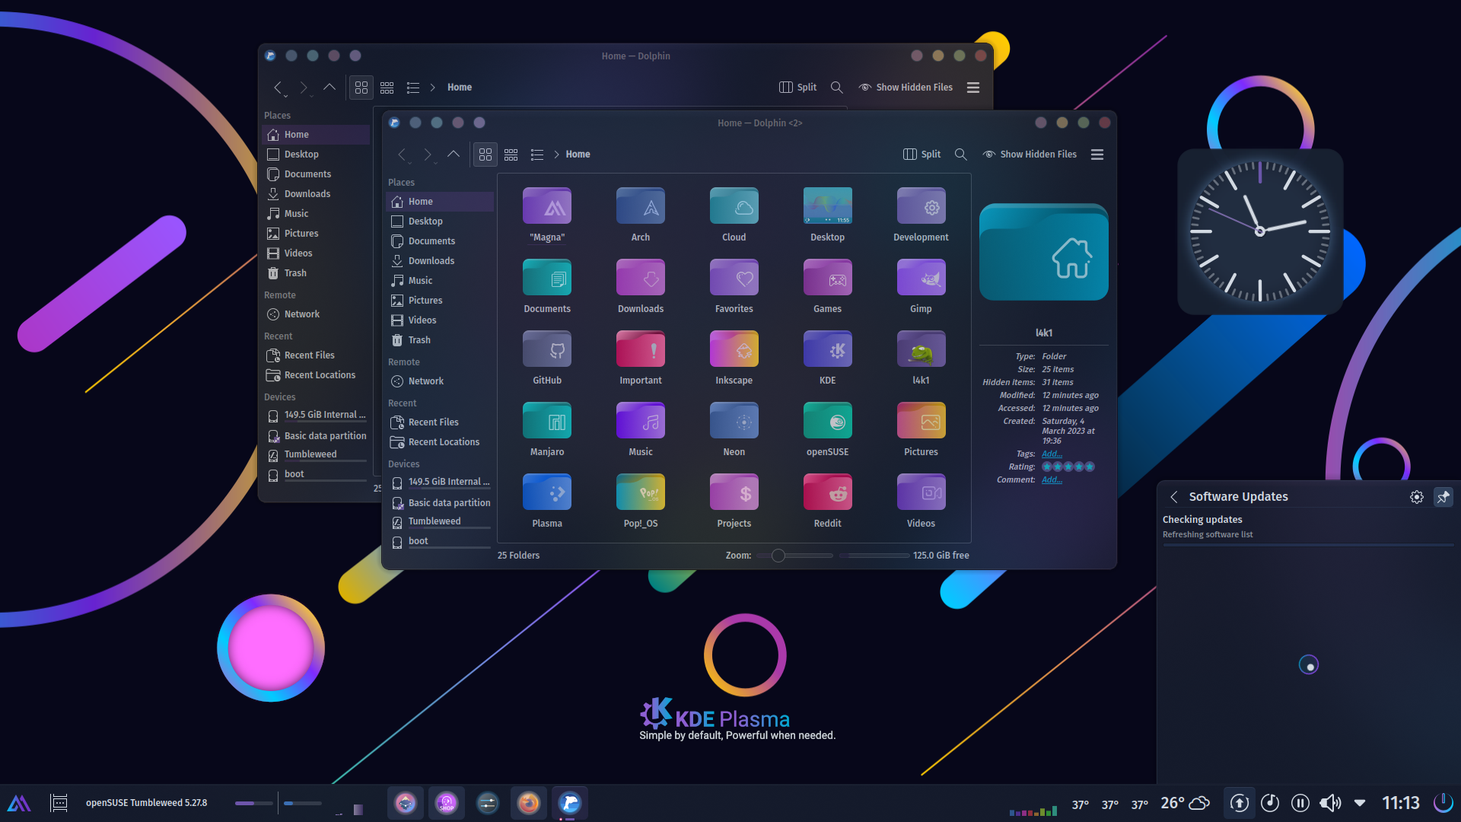Switch front Dolphin to compact view mode
1461x822 pixels.
[x=511, y=155]
